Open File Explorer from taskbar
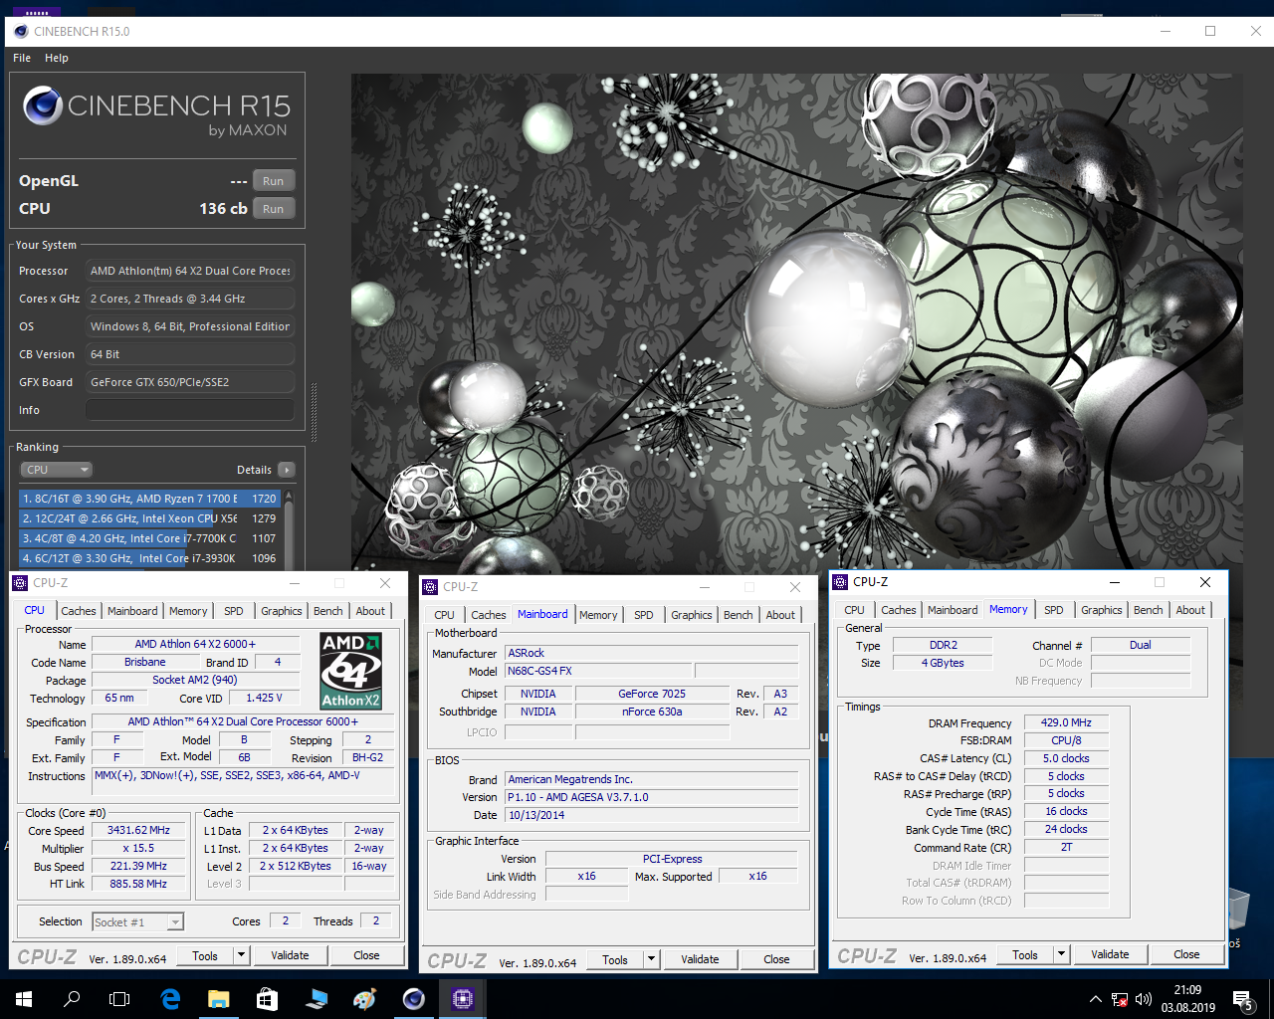Viewport: 1274px width, 1019px height. [x=219, y=999]
